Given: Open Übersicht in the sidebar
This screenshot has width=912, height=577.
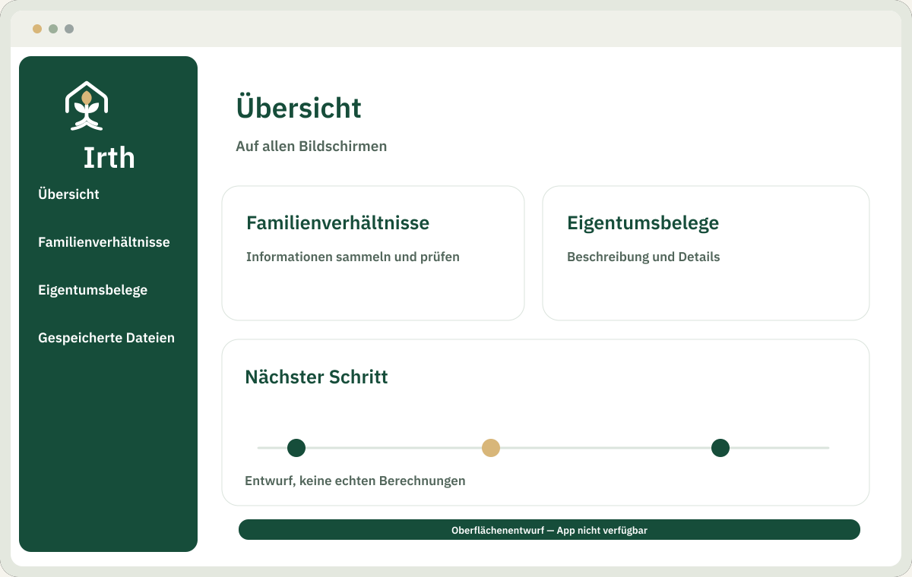Looking at the screenshot, I should pos(68,194).
